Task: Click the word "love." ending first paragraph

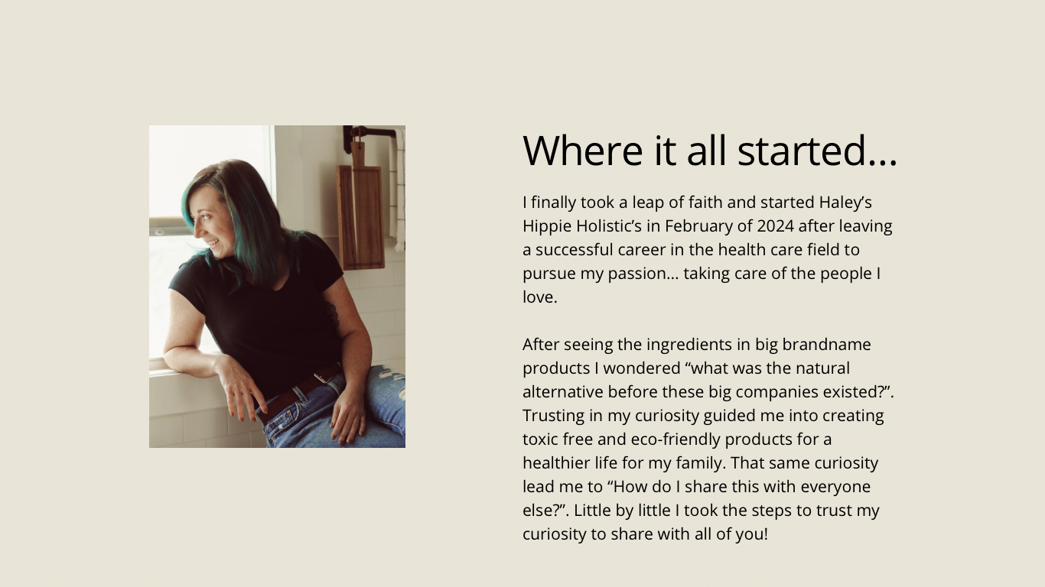Action: click(x=539, y=297)
